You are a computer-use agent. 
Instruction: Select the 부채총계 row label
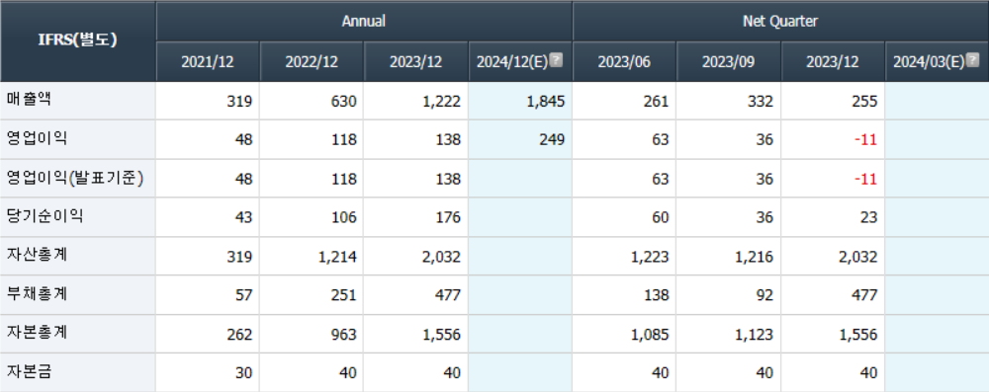[37, 294]
